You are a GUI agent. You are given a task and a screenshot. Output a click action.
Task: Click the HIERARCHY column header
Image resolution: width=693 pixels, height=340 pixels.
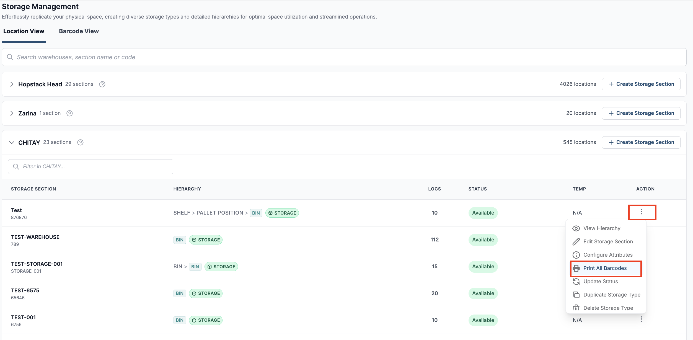pyautogui.click(x=187, y=189)
